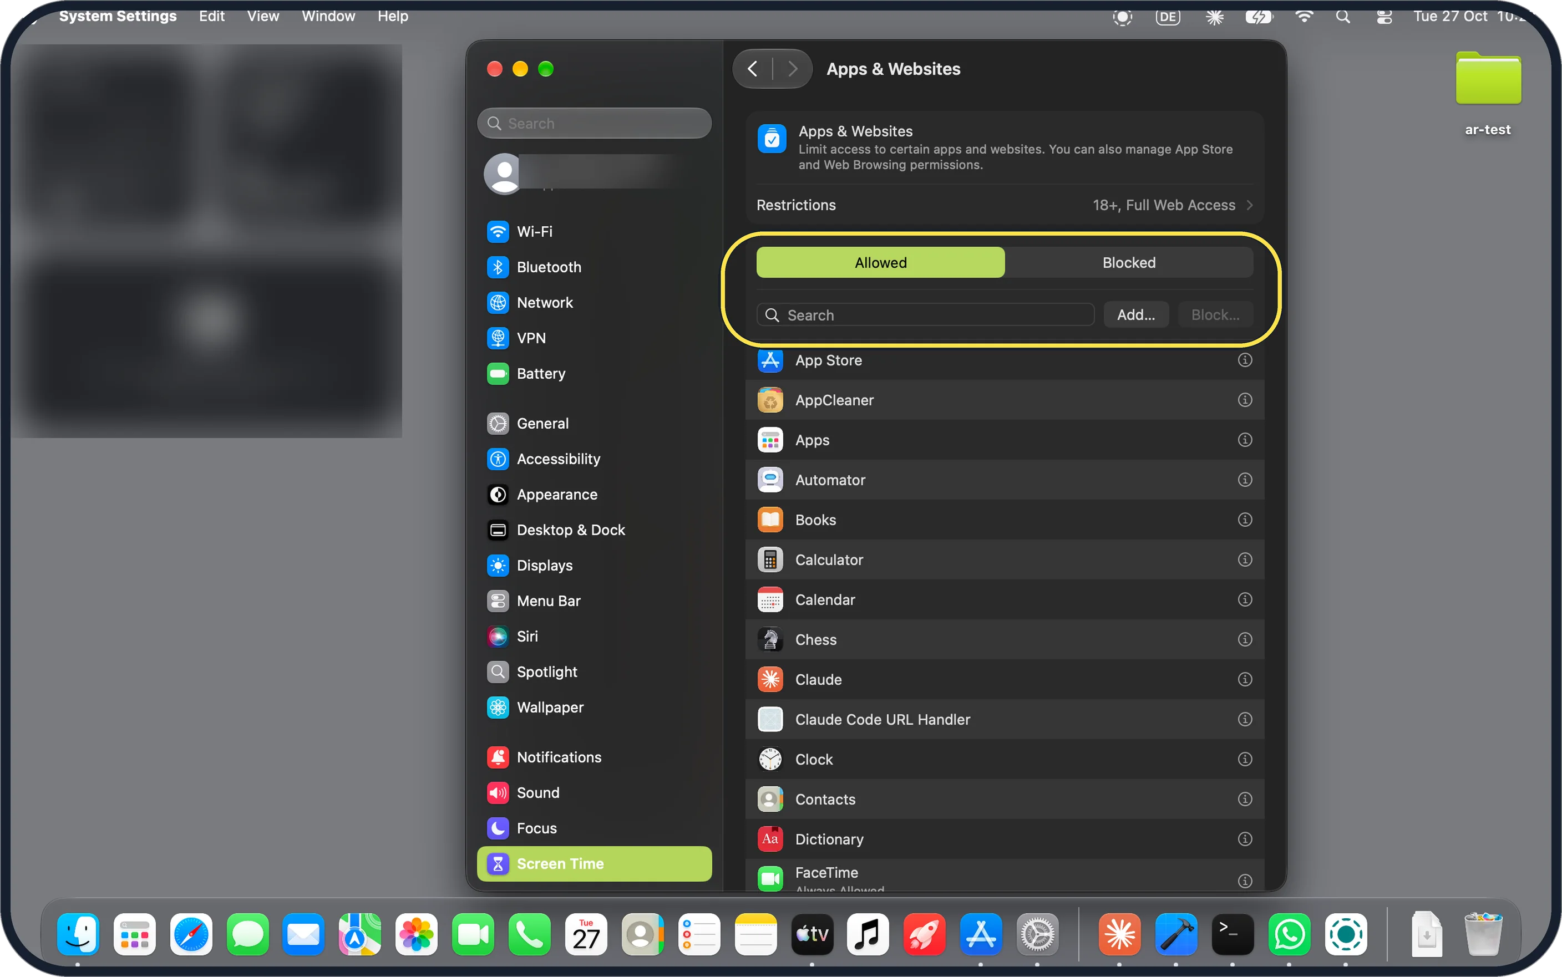
Task: Go forward in settings navigation
Action: tap(792, 69)
